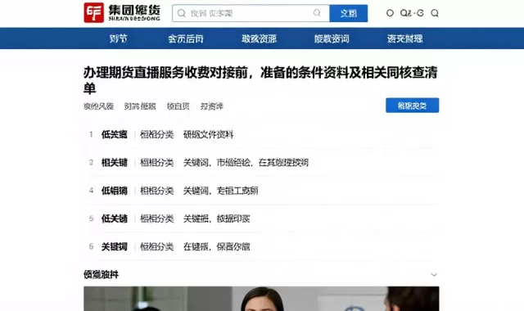This screenshot has height=311, width=524.
Task: Click the small round icon at search field end
Action: coord(317,13)
